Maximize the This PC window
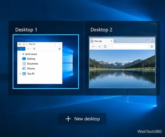The image size is (165, 137). tap(55, 44)
